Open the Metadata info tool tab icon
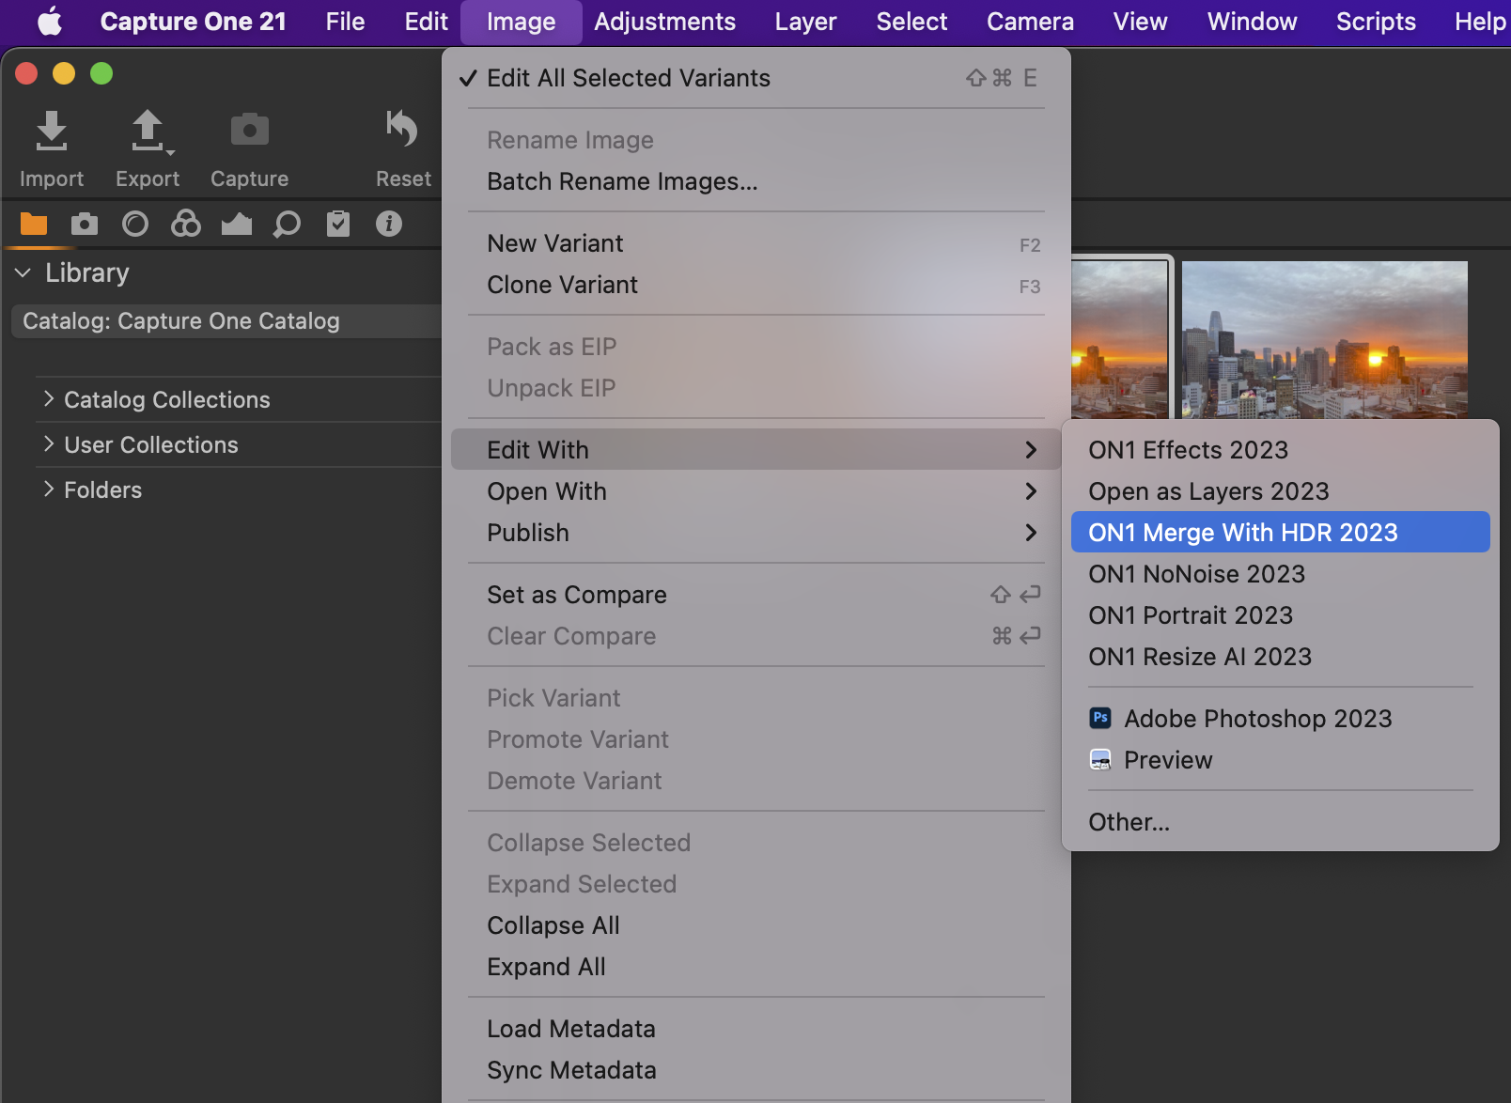 coord(388,224)
